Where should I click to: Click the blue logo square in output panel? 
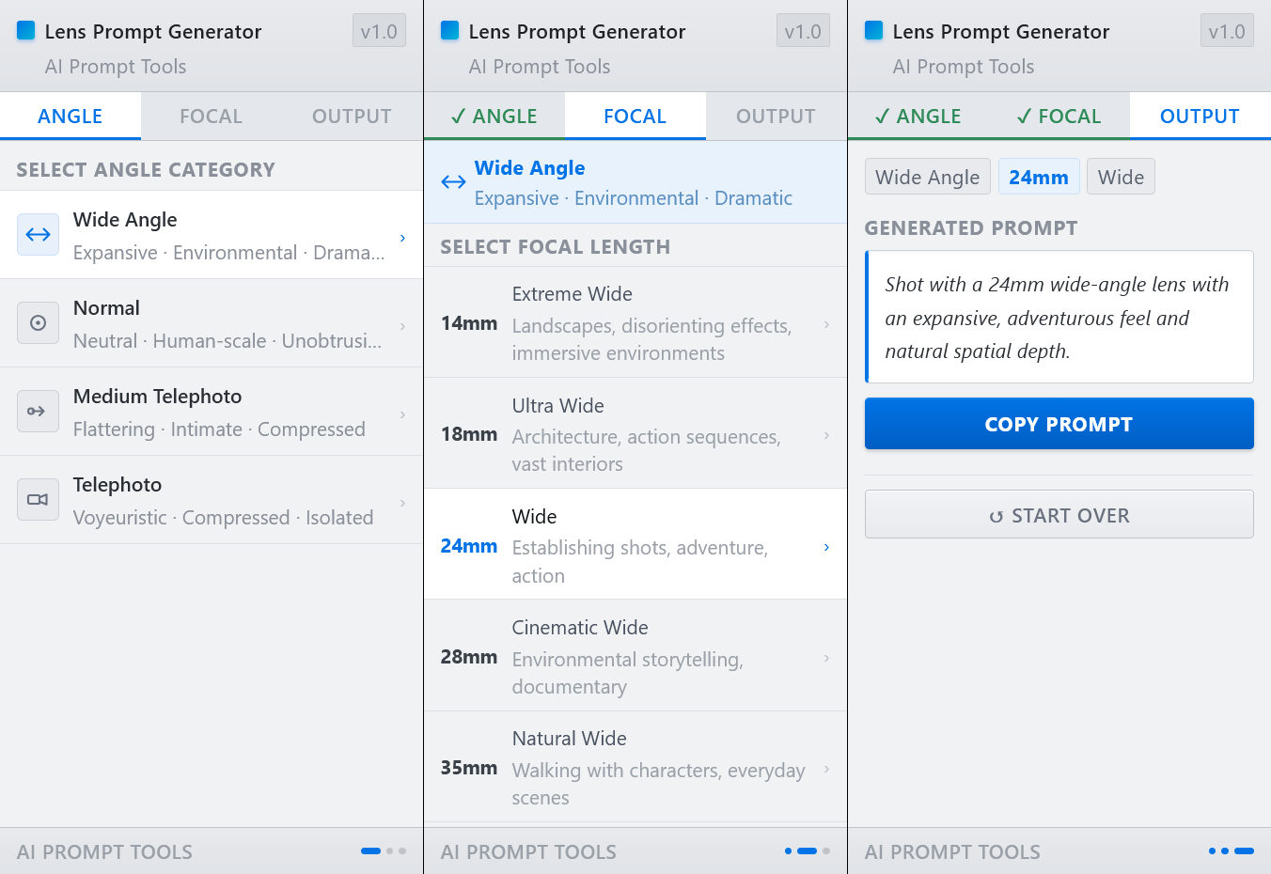point(874,31)
